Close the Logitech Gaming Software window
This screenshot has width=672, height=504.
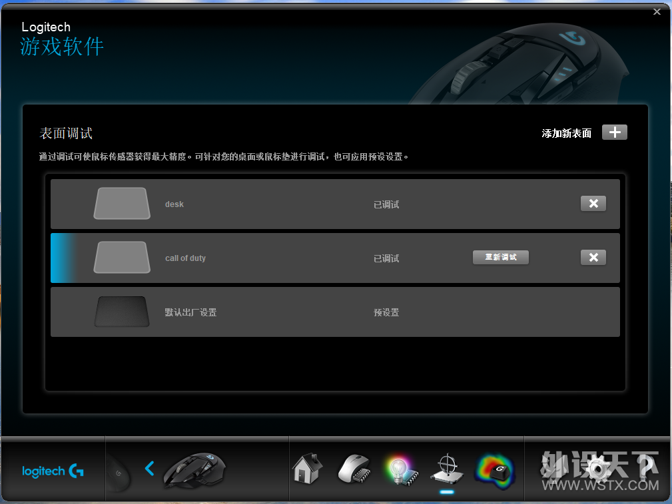click(x=657, y=12)
